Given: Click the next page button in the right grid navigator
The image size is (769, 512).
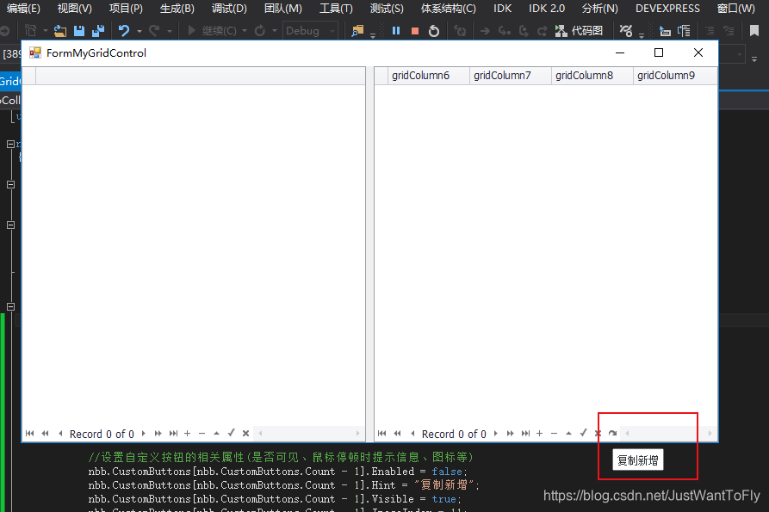Looking at the screenshot, I should point(511,433).
